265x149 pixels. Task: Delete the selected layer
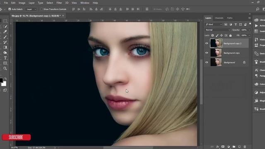point(245,147)
